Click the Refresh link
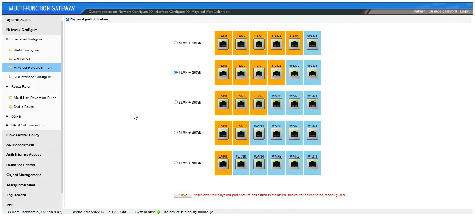 pos(419,12)
